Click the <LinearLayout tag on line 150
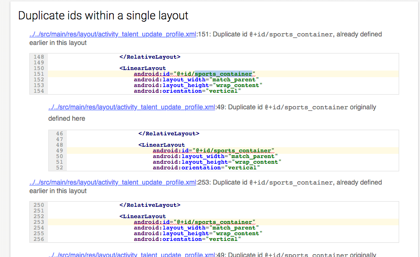 143,68
